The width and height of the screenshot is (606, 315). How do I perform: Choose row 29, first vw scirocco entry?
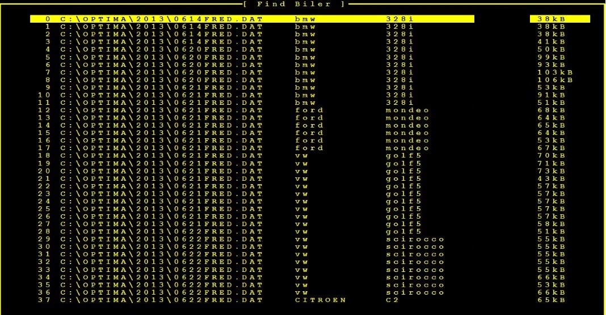(x=252, y=239)
